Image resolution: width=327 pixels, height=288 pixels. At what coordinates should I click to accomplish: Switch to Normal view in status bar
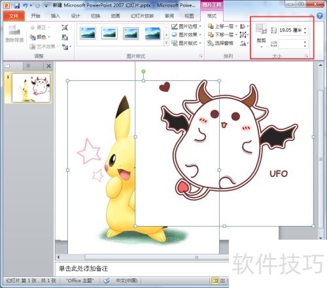click(215, 281)
